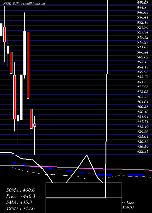This screenshot has width=152, height=213.
Task: Click the 506.84 price axis label
Action: 143,52
